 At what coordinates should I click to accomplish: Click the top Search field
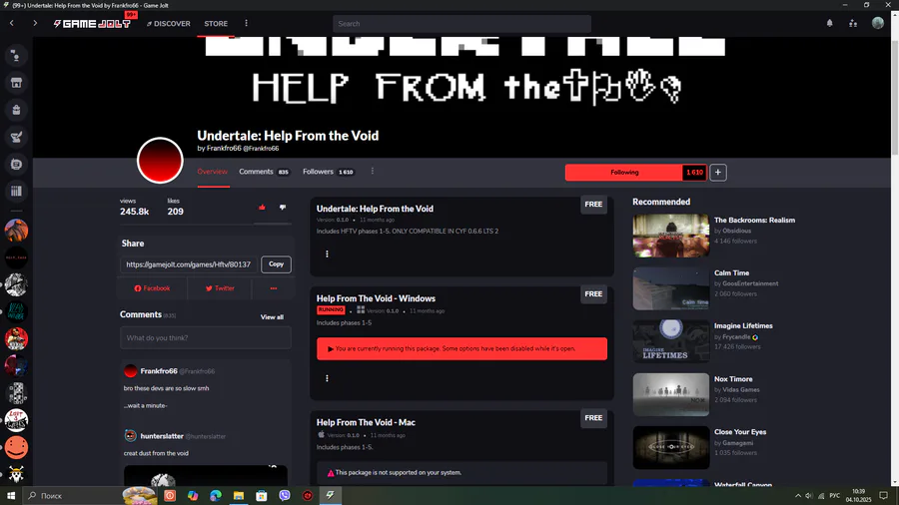461,24
